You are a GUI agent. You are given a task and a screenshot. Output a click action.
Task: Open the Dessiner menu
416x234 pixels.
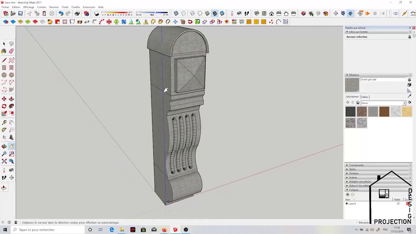point(54,7)
